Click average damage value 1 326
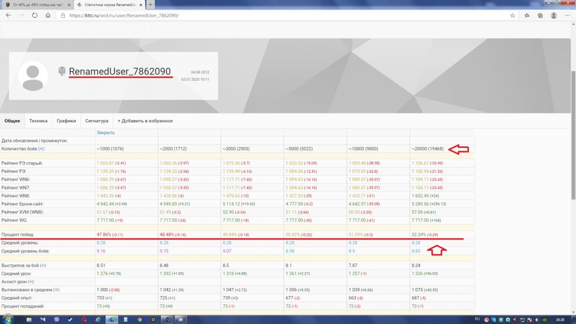Image resolution: width=576 pixels, height=324 pixels. click(x=417, y=274)
